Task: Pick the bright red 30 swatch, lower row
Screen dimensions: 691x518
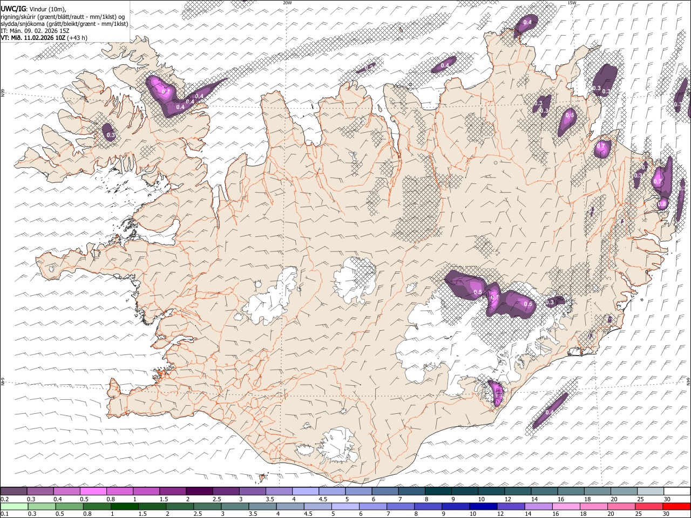Action: [x=676, y=506]
